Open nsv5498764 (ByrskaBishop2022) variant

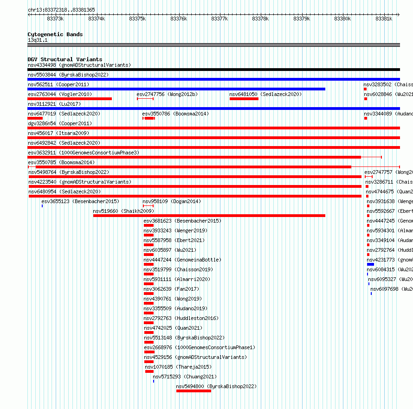click(x=69, y=172)
